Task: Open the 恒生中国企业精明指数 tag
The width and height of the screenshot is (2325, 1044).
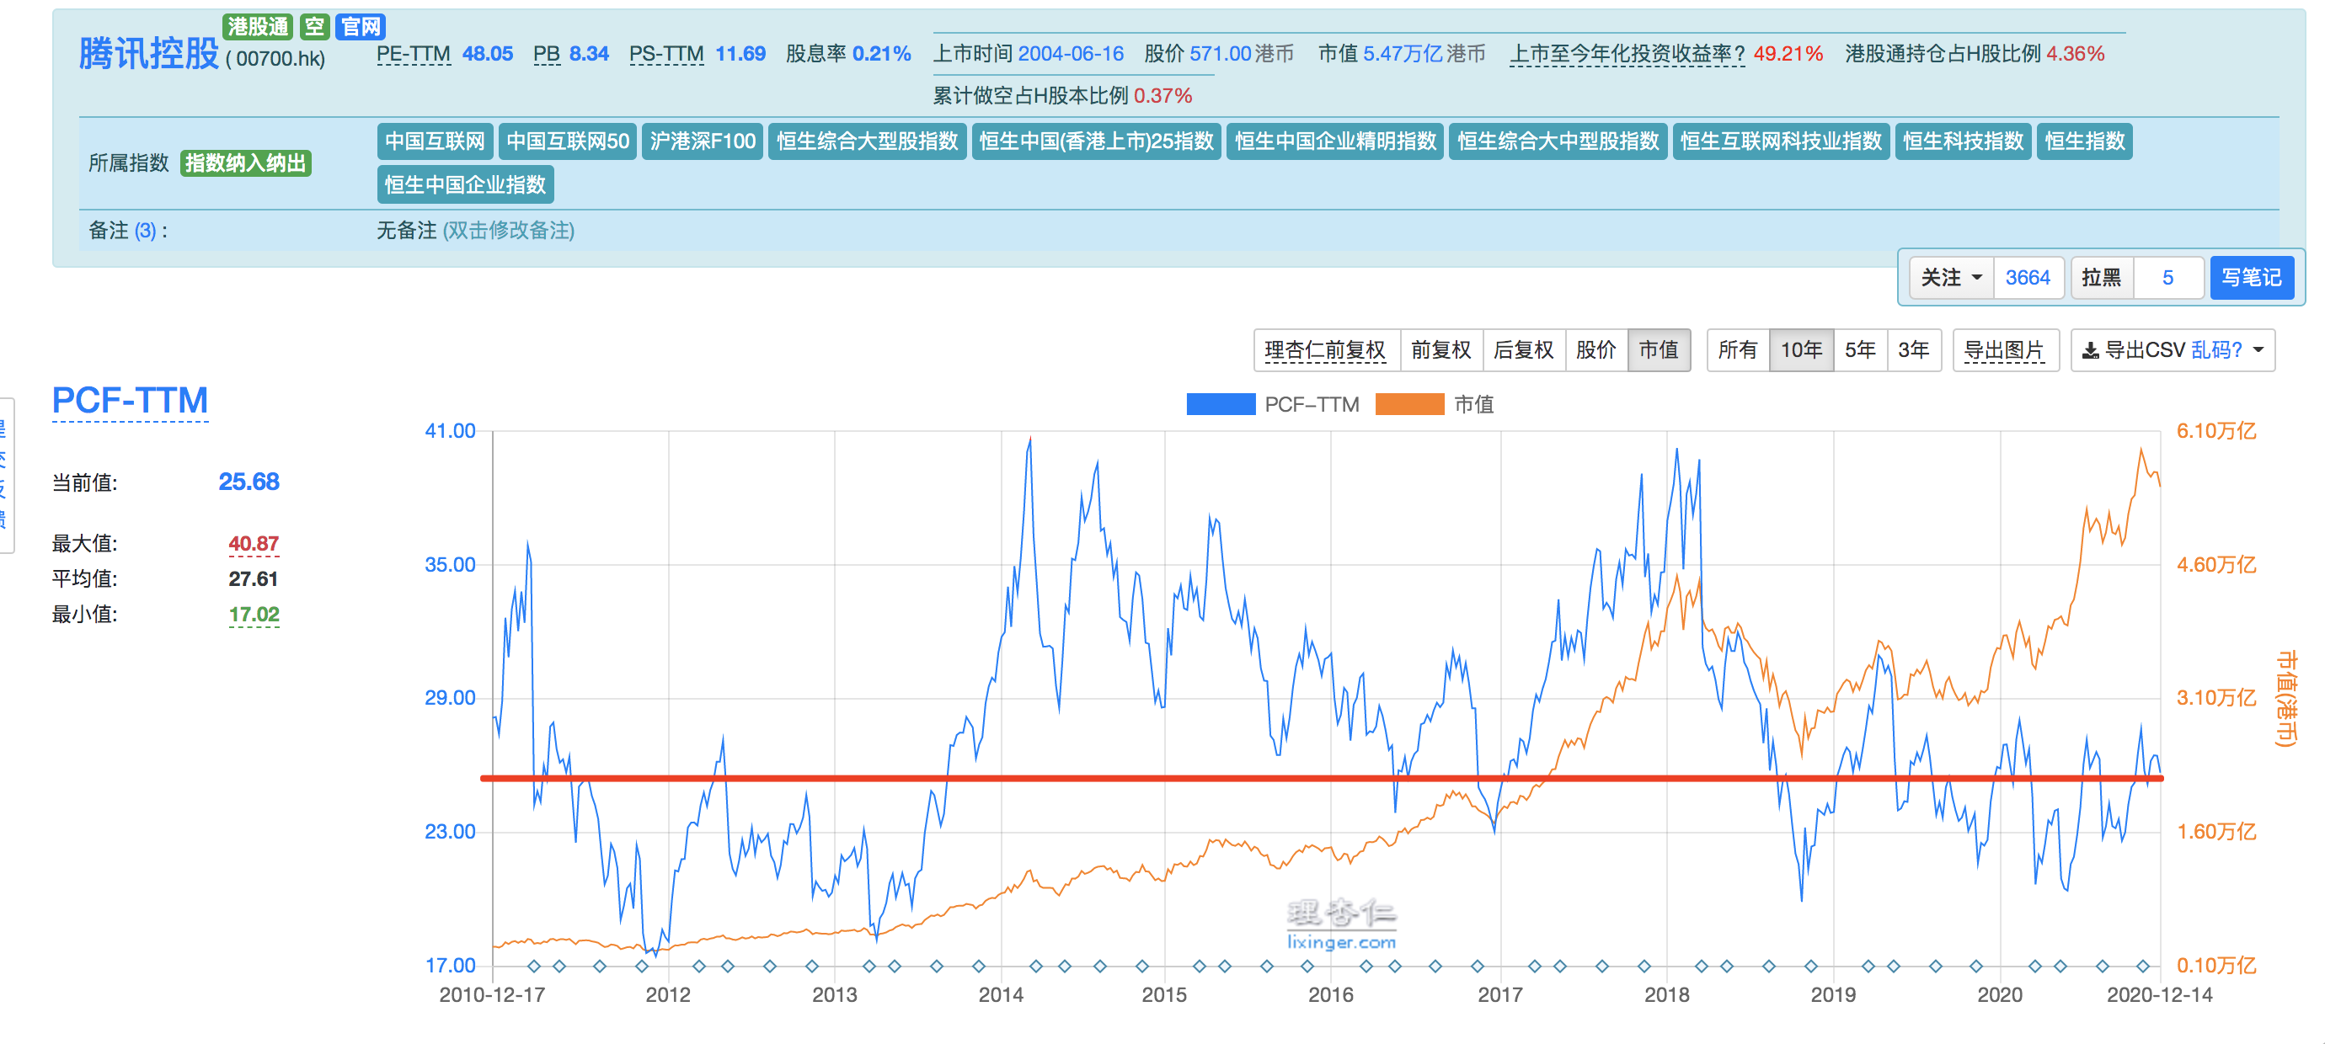Action: [1335, 141]
